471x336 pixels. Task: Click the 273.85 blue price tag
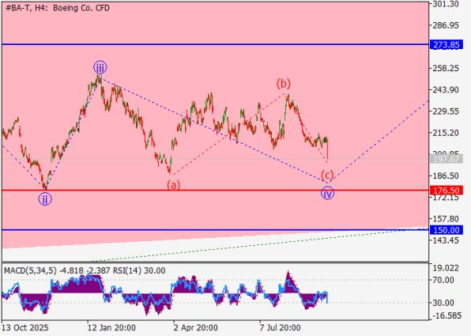tap(446, 45)
